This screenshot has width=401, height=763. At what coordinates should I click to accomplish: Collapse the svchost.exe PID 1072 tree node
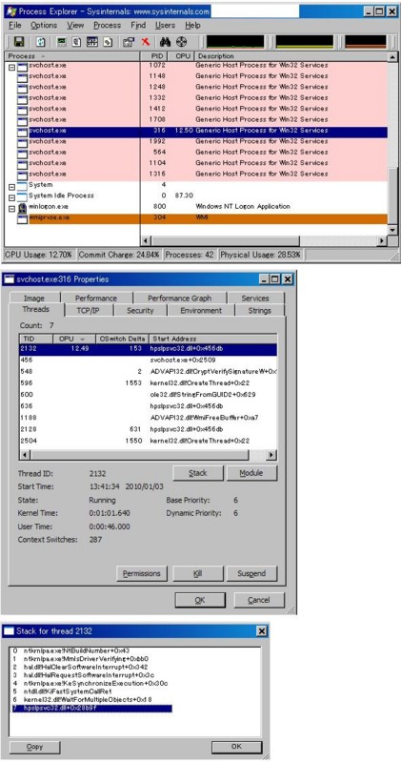click(x=12, y=67)
